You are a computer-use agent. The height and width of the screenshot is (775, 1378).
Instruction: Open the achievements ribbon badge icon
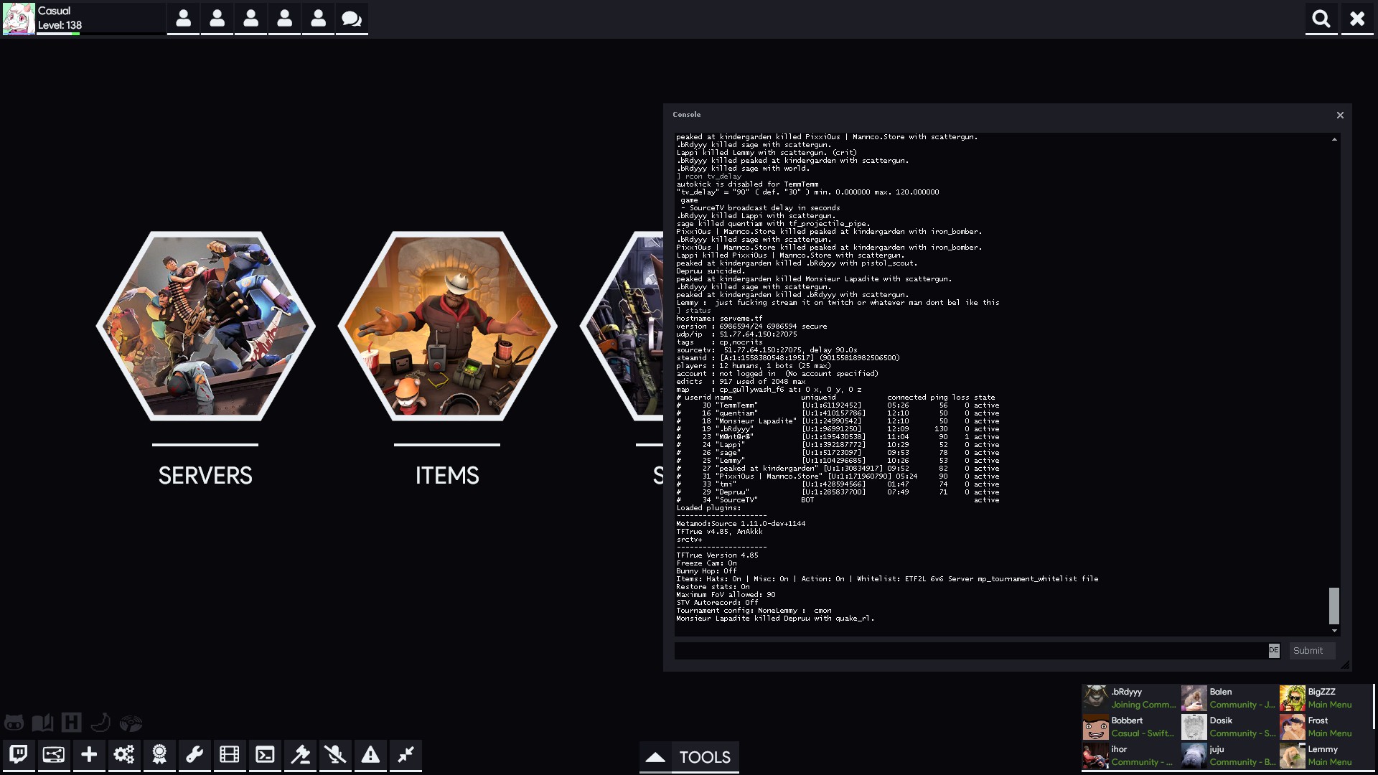pyautogui.click(x=159, y=755)
